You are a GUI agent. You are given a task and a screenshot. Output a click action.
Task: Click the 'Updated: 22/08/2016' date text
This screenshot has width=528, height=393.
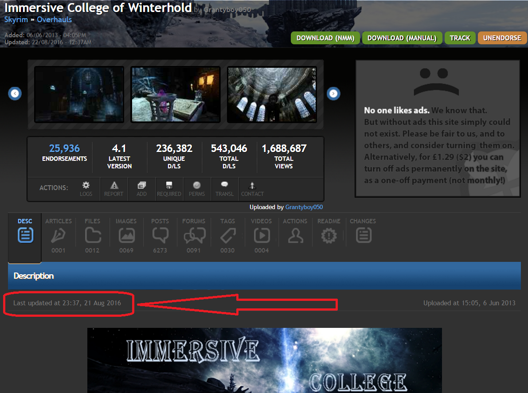(48, 43)
